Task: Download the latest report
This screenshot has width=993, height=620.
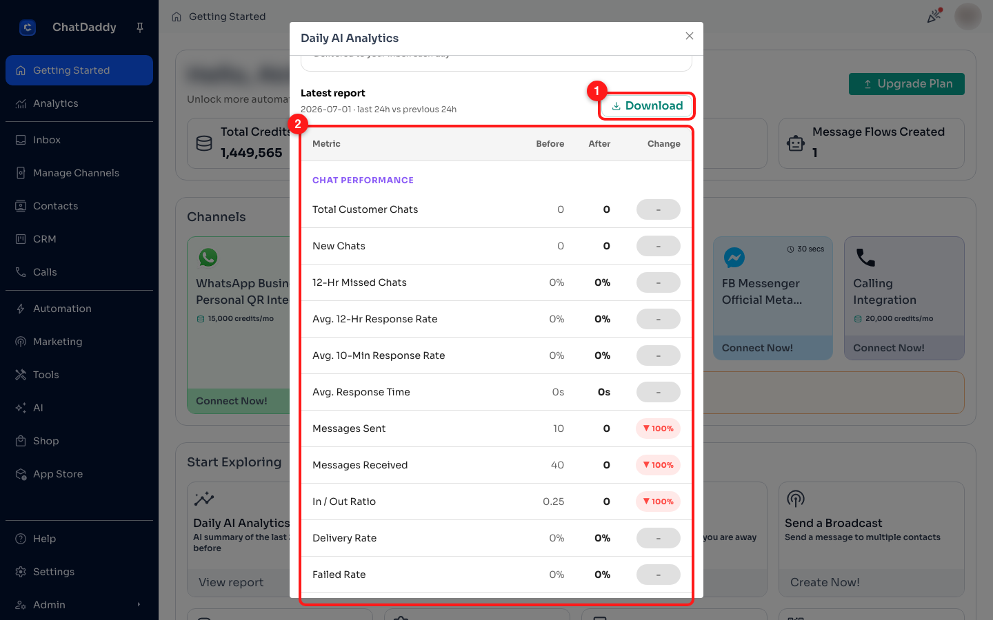Action: tap(647, 106)
